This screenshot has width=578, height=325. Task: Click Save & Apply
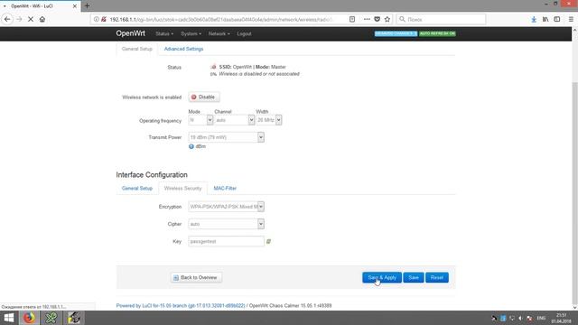pos(382,277)
